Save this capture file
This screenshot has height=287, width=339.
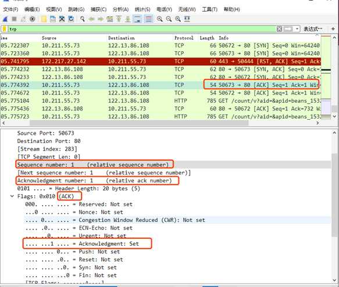[53, 19]
